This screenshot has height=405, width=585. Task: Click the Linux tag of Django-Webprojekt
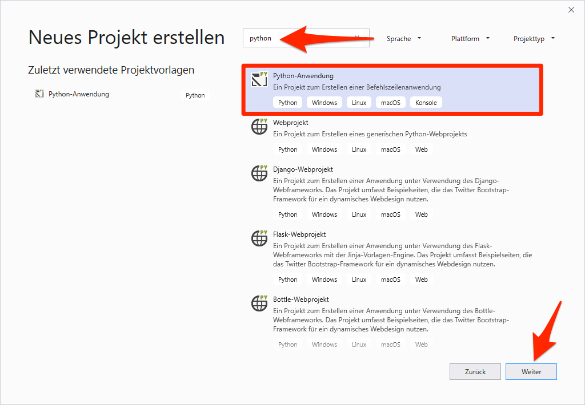(x=359, y=214)
